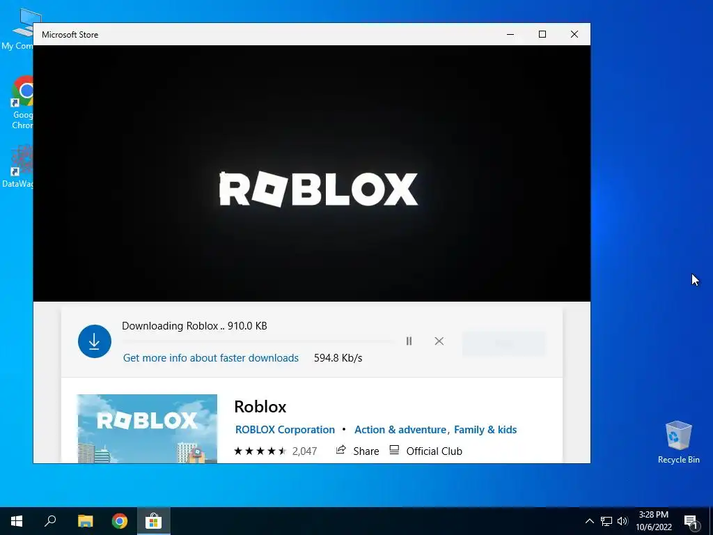Image resolution: width=713 pixels, height=535 pixels.
Task: Click the blue download arrow icon
Action: coord(95,341)
